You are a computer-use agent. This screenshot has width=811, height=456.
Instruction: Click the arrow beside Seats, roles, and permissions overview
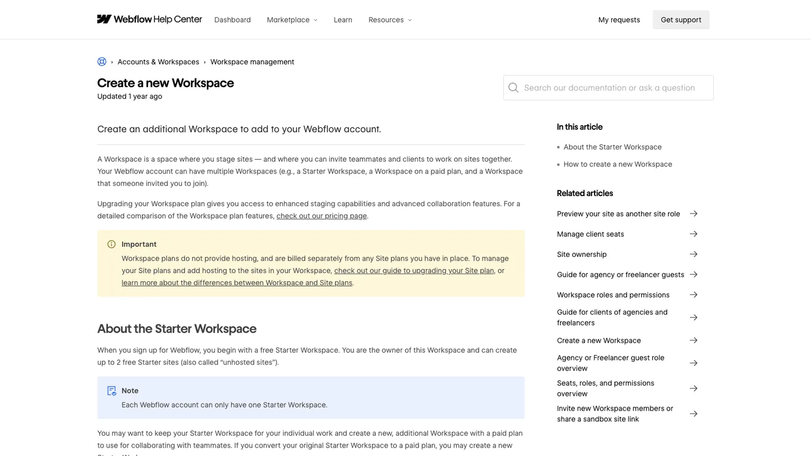(x=694, y=388)
